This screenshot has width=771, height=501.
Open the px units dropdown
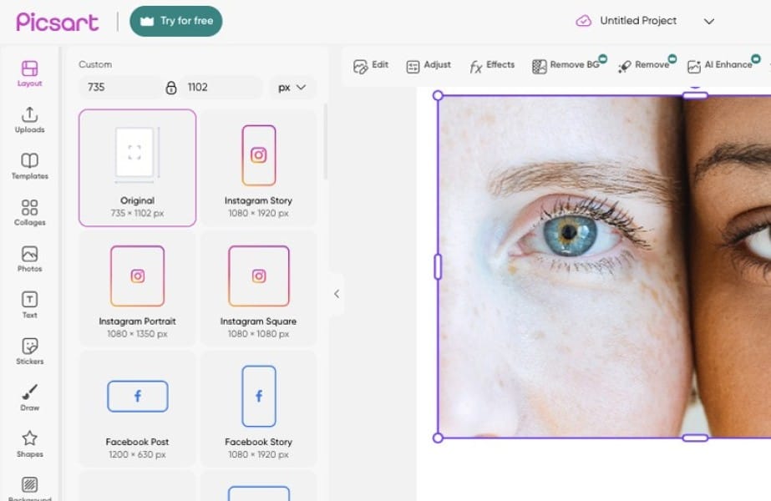click(x=292, y=87)
